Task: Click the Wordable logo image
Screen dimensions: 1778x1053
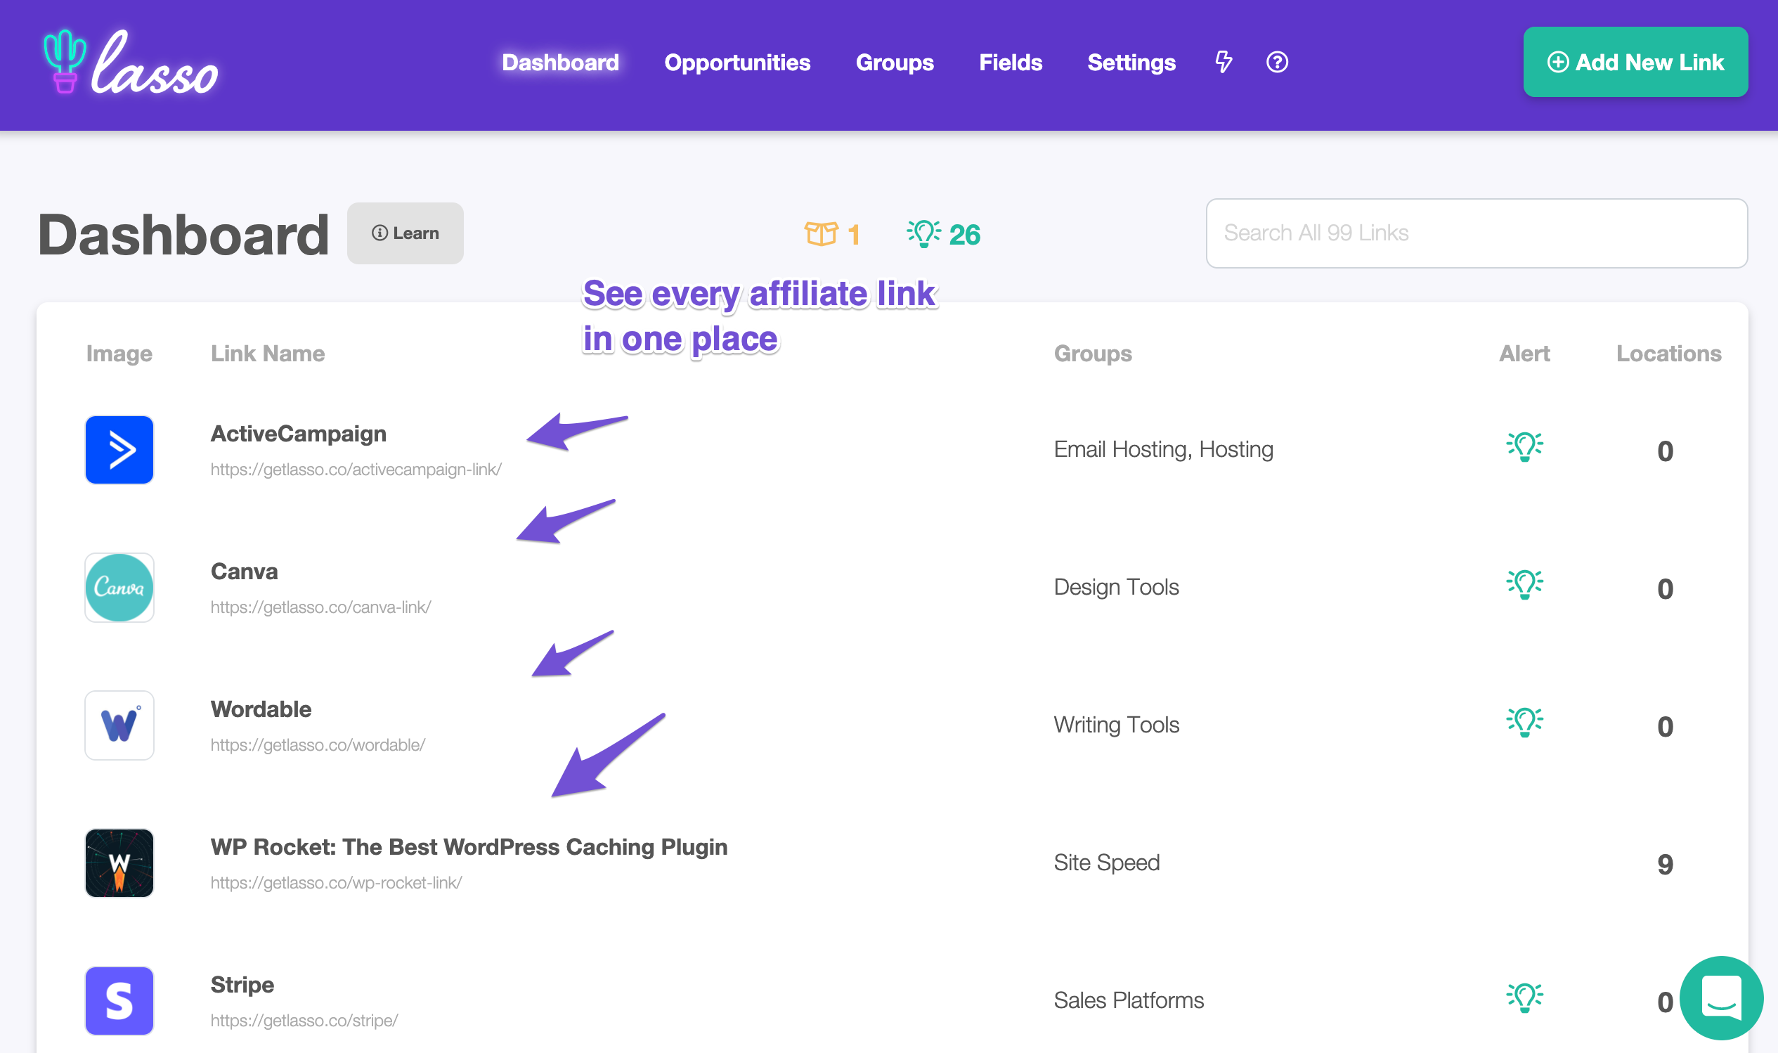Action: click(119, 725)
